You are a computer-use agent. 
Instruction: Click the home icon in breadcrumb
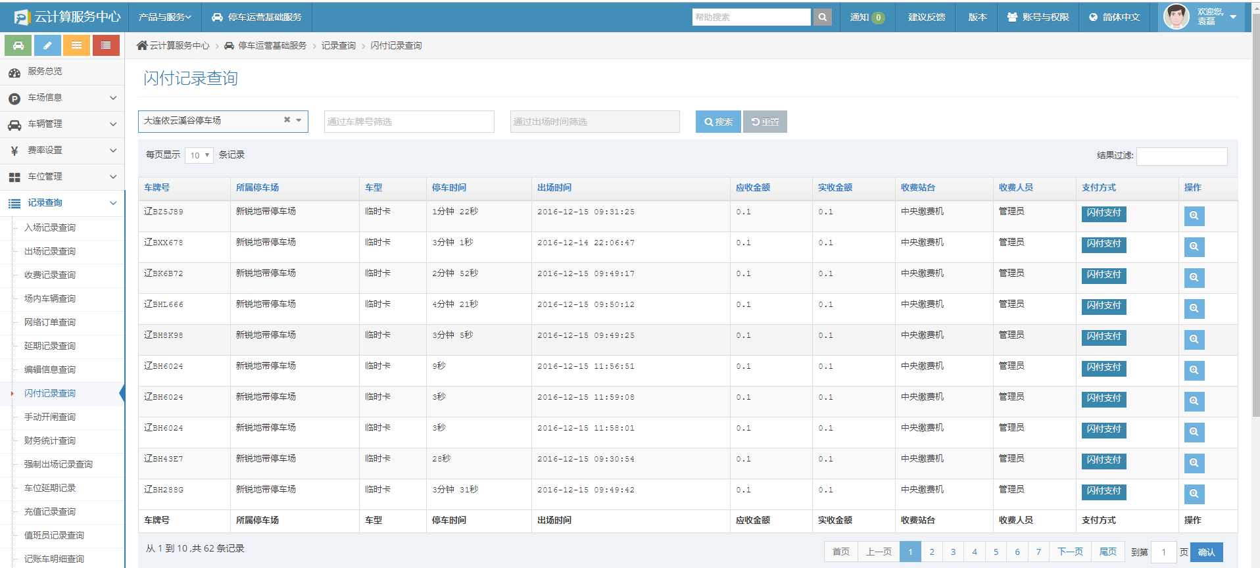pos(142,45)
